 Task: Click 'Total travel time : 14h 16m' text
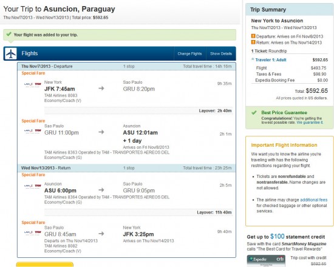[x=207, y=66]
